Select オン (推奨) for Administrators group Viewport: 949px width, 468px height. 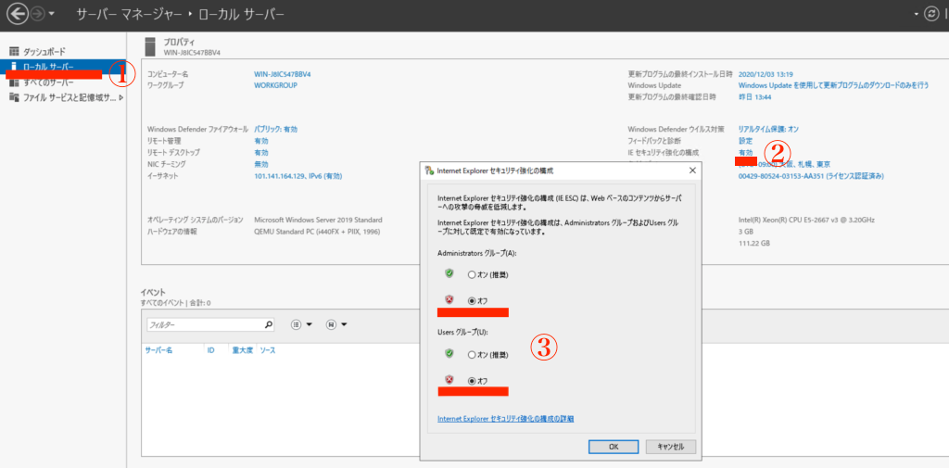472,275
